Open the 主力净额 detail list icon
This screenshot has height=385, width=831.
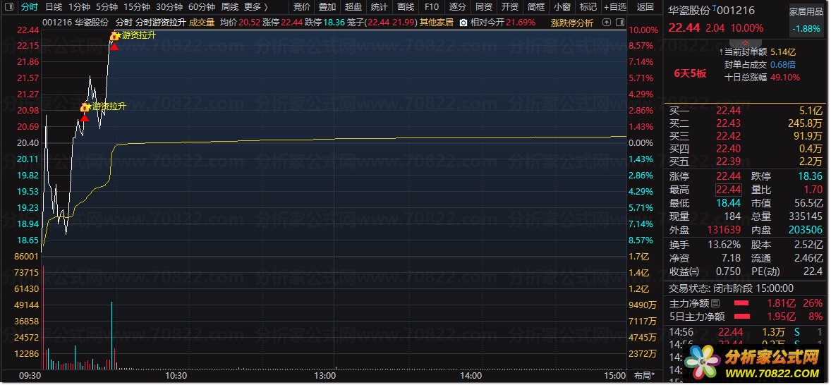click(715, 303)
